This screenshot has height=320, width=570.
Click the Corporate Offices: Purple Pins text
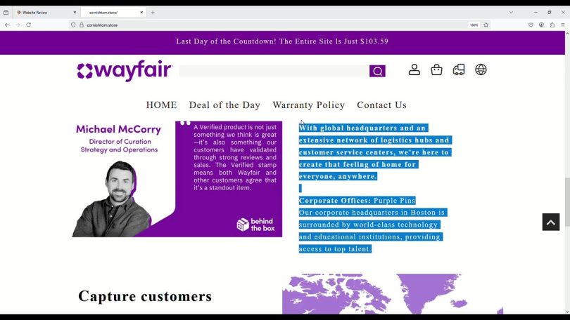(x=357, y=201)
